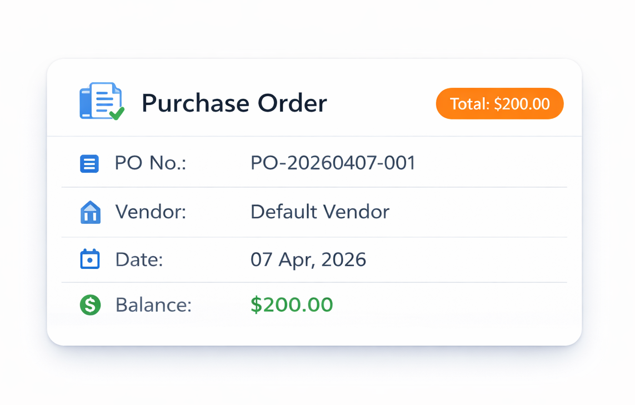Select the Default Vendor name

(320, 212)
